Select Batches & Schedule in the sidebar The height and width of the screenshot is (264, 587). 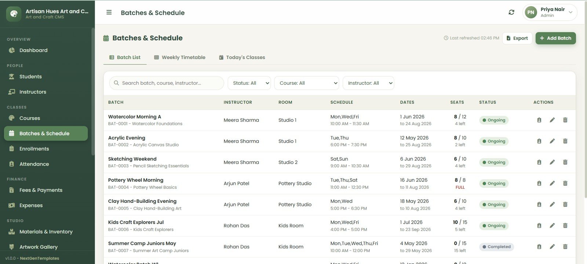pos(46,133)
